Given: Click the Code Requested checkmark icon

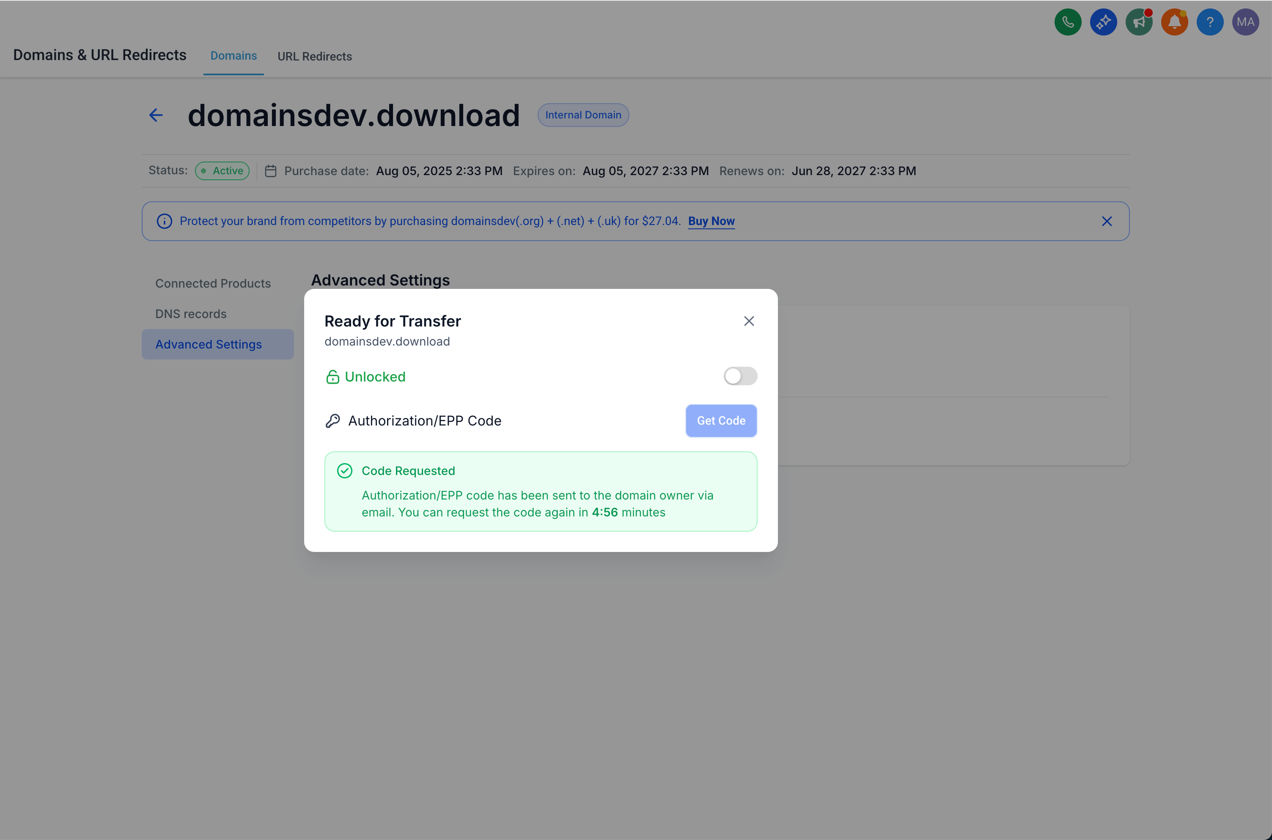Looking at the screenshot, I should pyautogui.click(x=344, y=471).
